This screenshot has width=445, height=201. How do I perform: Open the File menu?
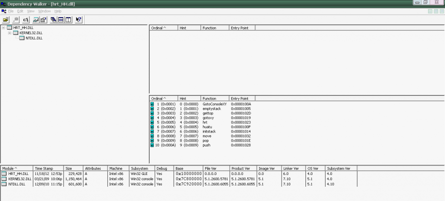pos(11,11)
